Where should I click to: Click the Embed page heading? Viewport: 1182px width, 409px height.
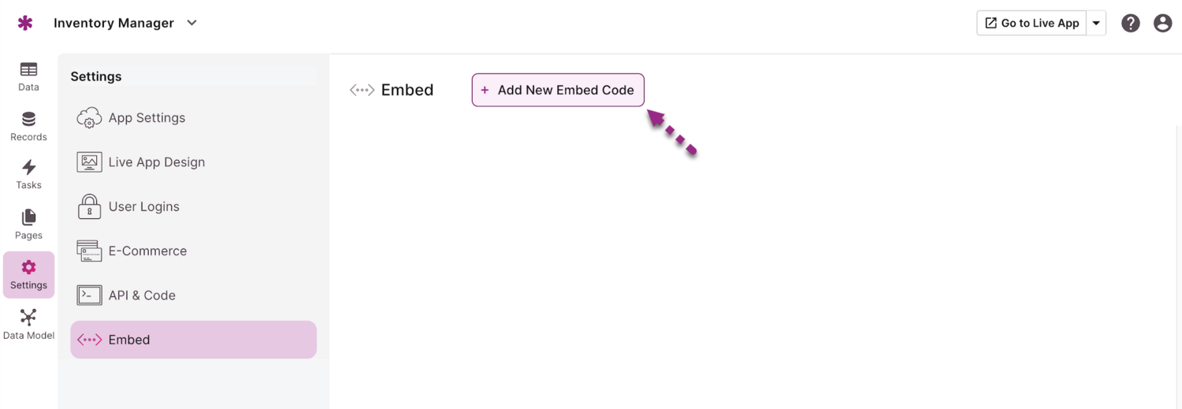[407, 90]
